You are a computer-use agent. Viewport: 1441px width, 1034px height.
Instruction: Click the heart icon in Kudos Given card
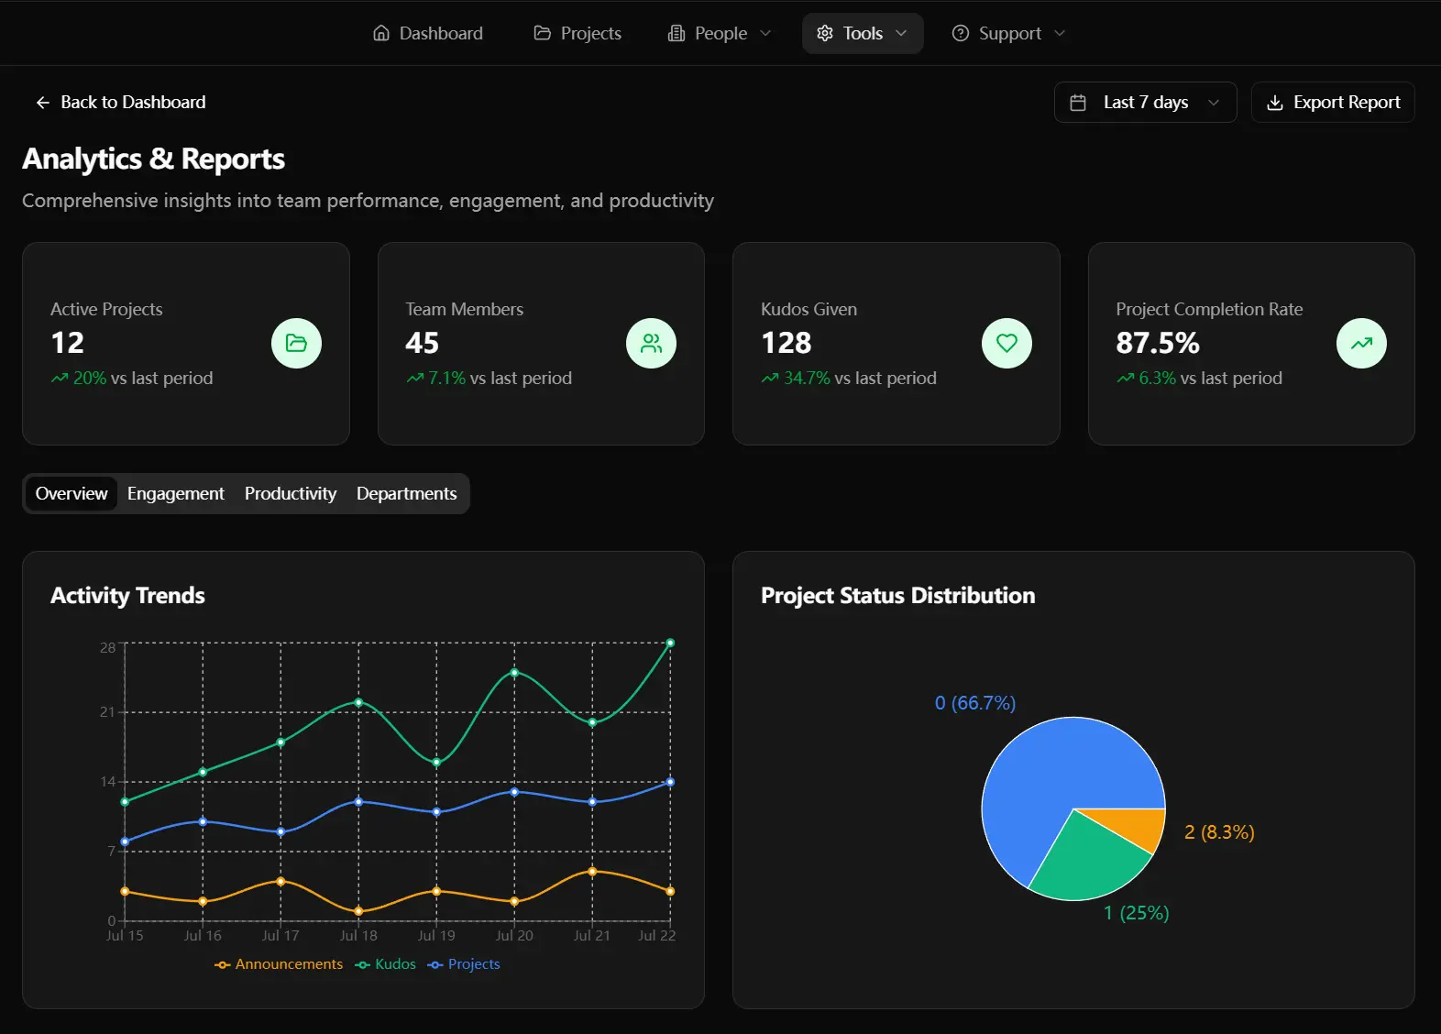(x=1006, y=343)
